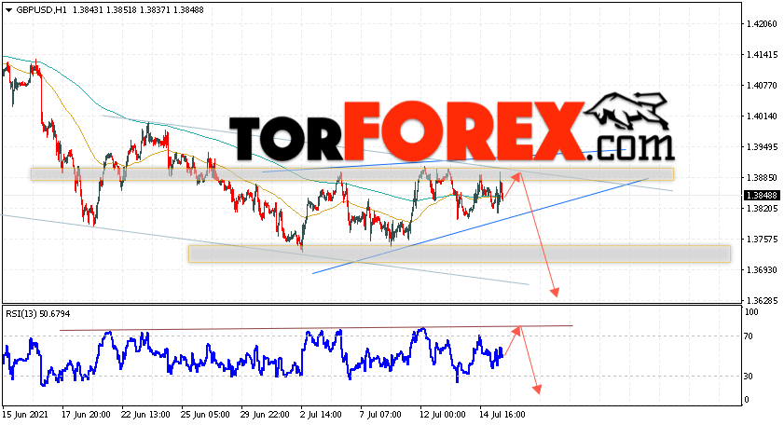
Task: Click the 15 Jun 2021 date label
Action: [25, 415]
